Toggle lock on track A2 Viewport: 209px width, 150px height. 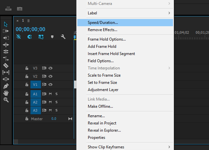(27, 102)
